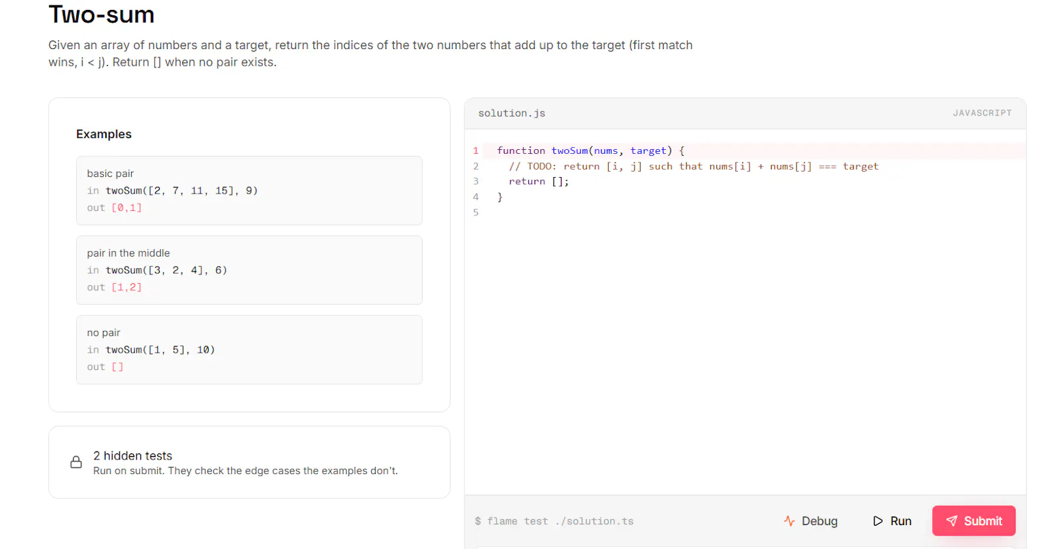Click the Run button

point(892,521)
